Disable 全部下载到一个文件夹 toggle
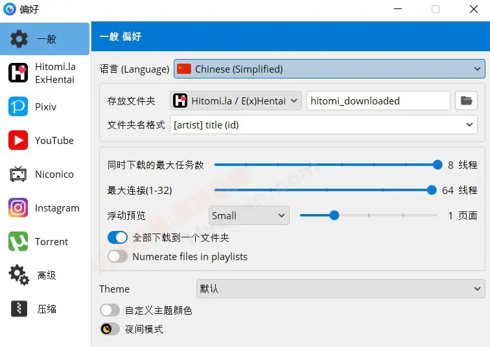 pos(117,238)
